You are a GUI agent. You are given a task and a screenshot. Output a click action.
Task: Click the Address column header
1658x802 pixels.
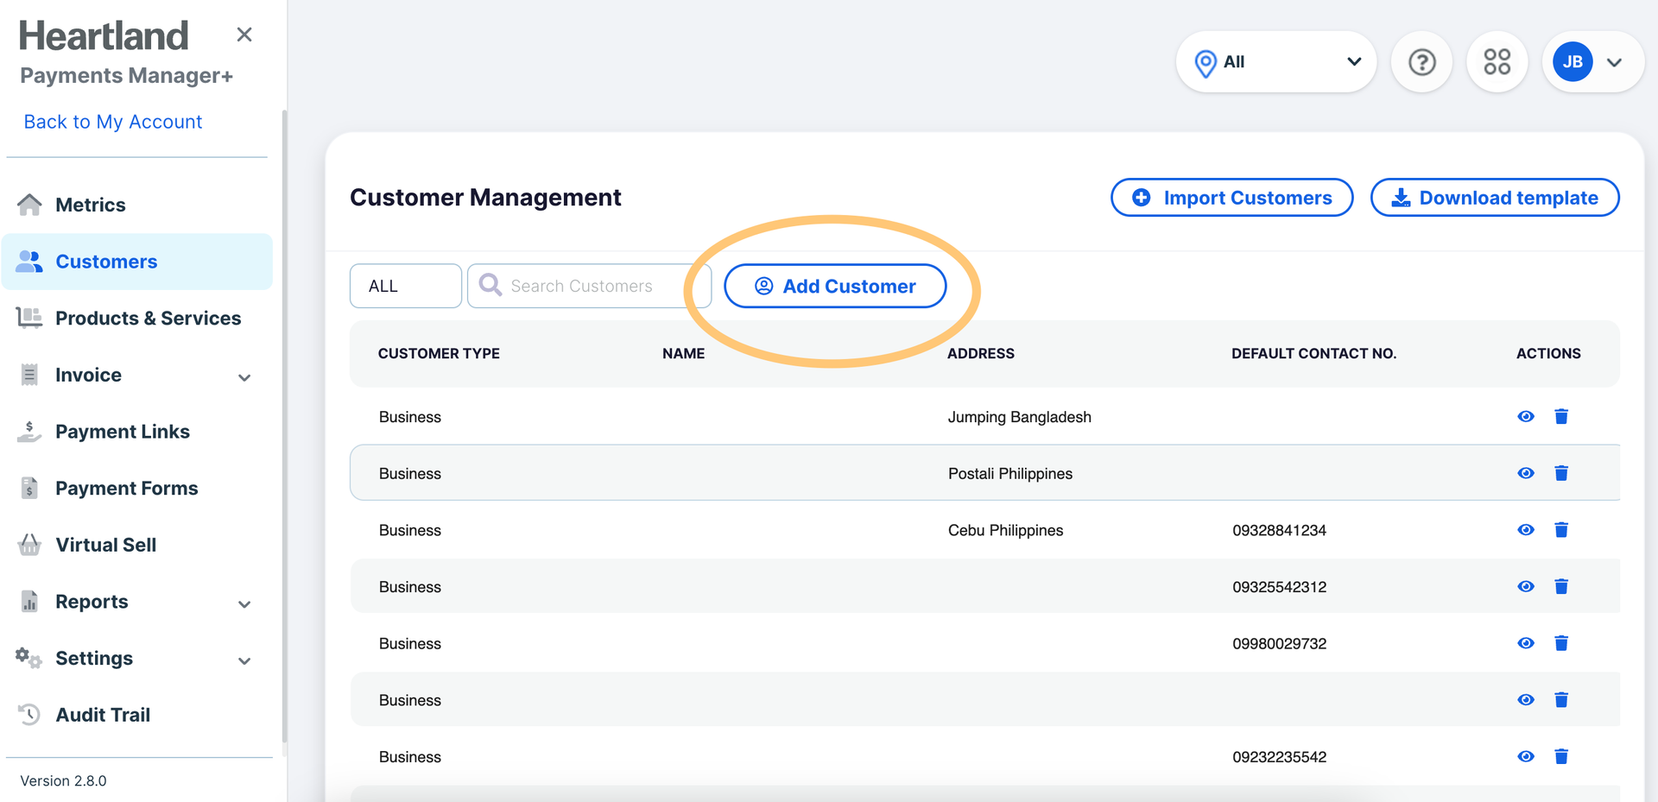pyautogui.click(x=981, y=353)
